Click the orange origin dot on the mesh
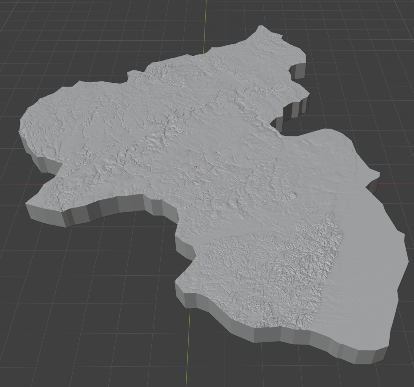Screen dimensions: 414x387 click(x=196, y=167)
